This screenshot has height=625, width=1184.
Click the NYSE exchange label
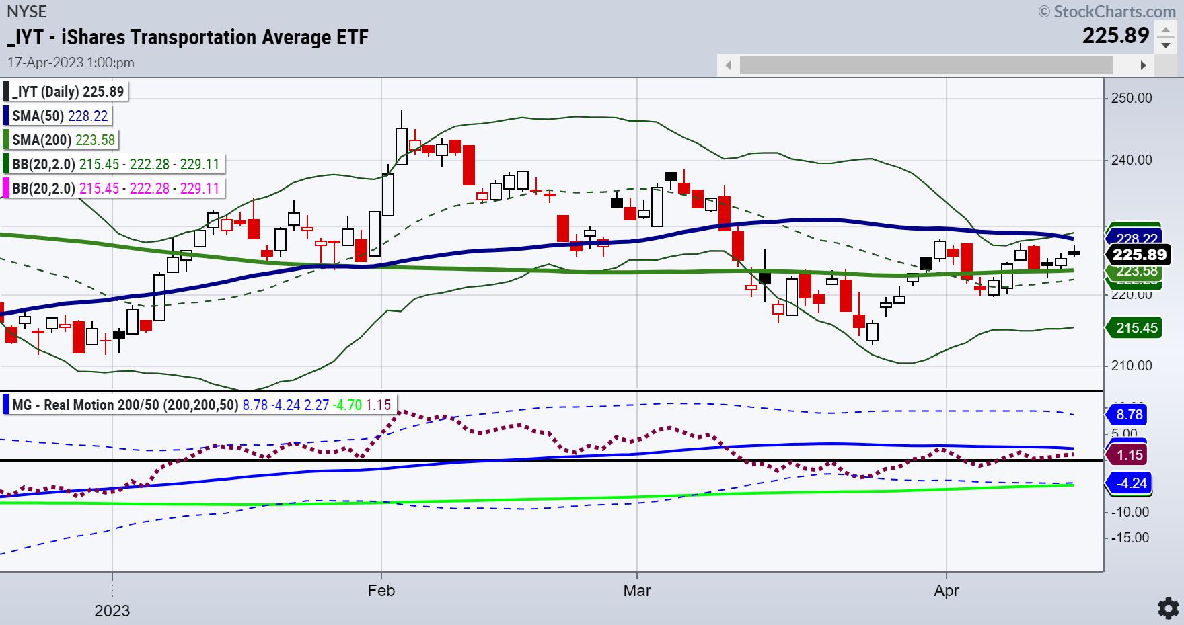[27, 10]
